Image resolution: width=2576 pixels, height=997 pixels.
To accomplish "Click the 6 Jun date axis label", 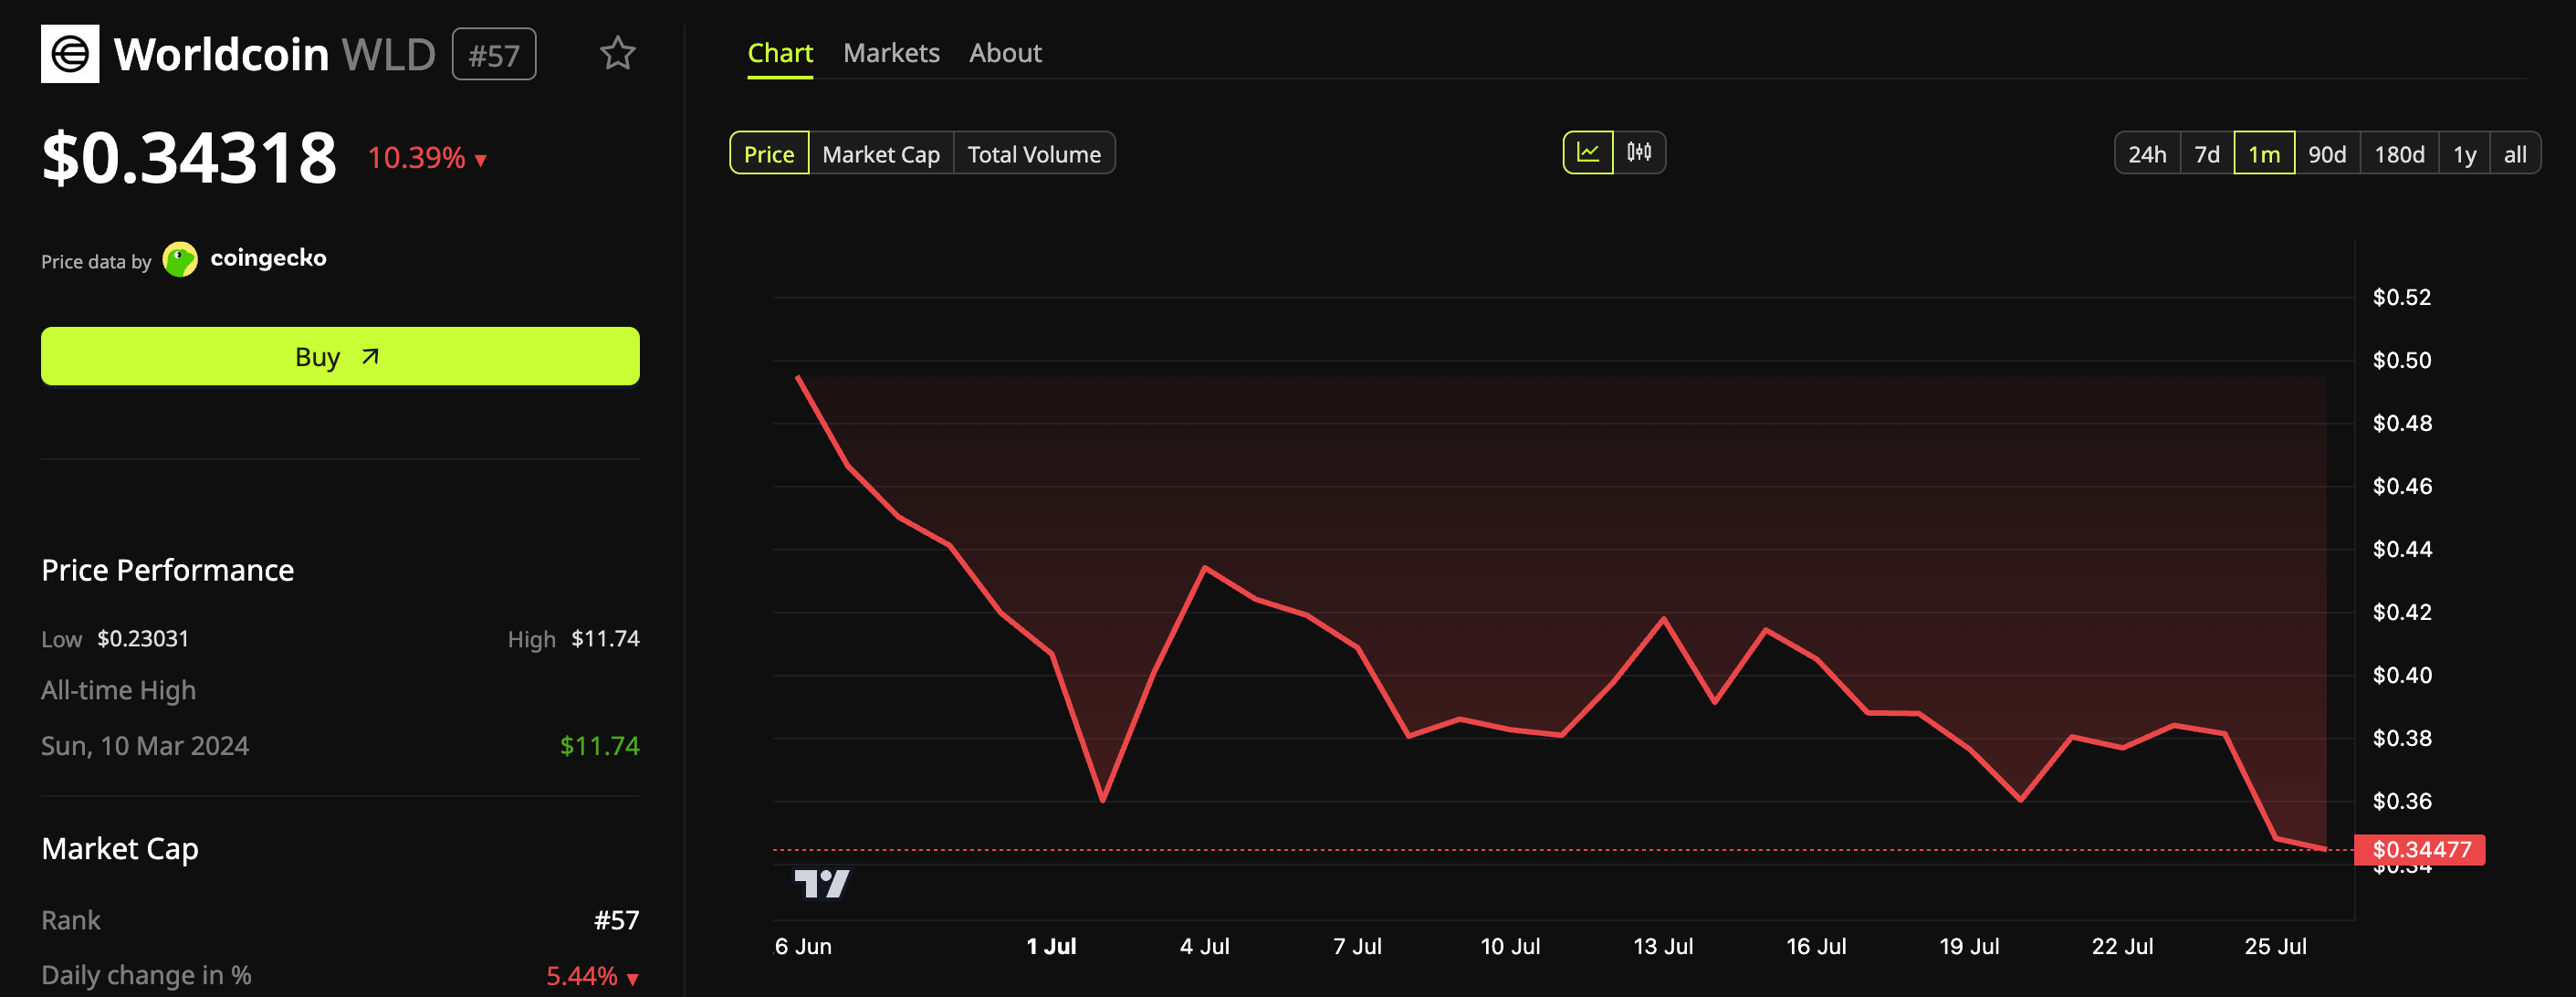I will (803, 946).
